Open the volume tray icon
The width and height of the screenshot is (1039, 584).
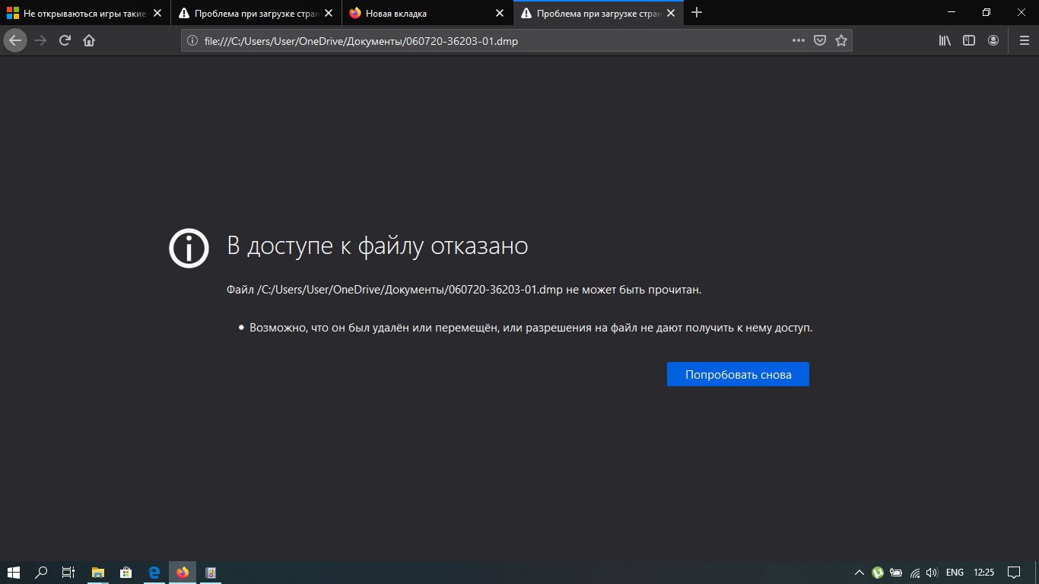click(932, 573)
